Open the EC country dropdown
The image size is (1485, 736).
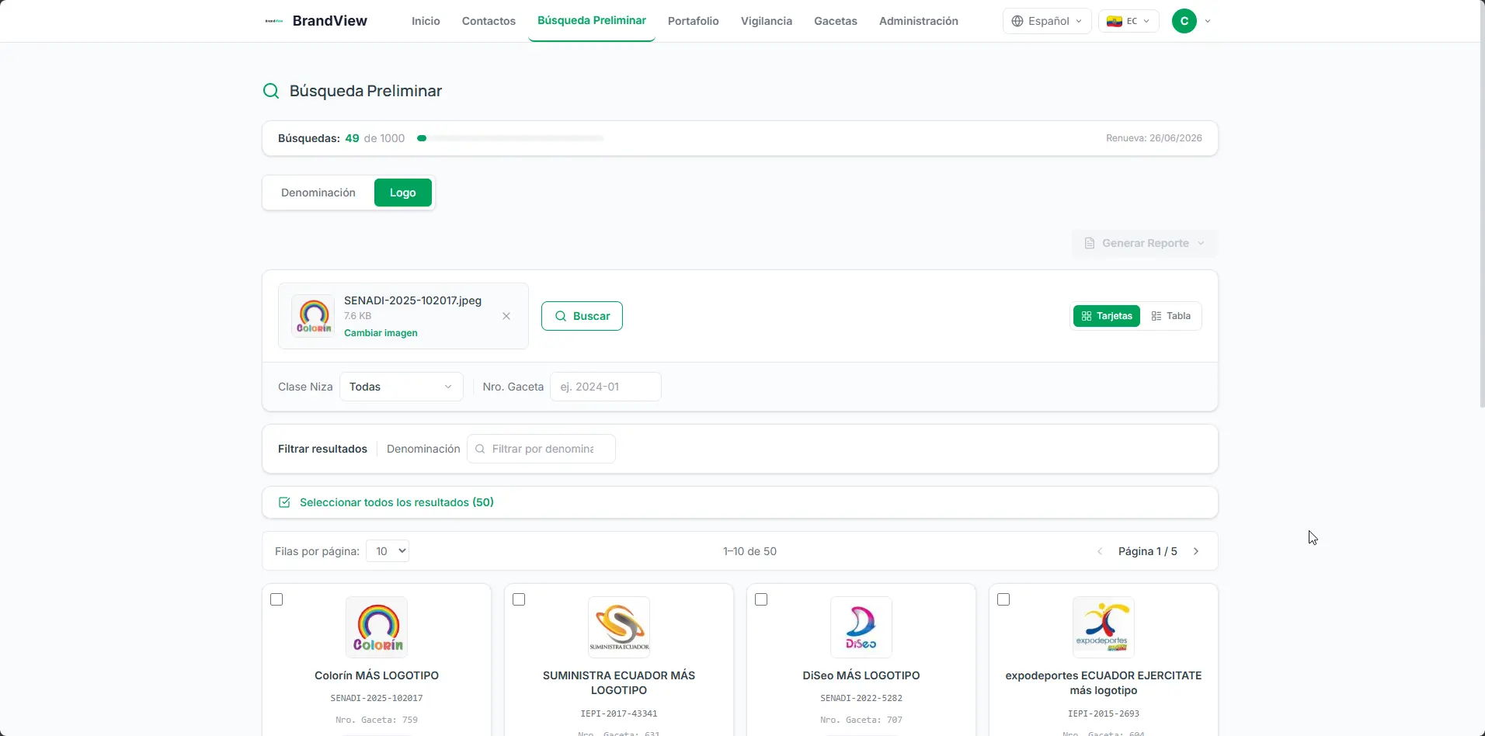[1129, 21]
